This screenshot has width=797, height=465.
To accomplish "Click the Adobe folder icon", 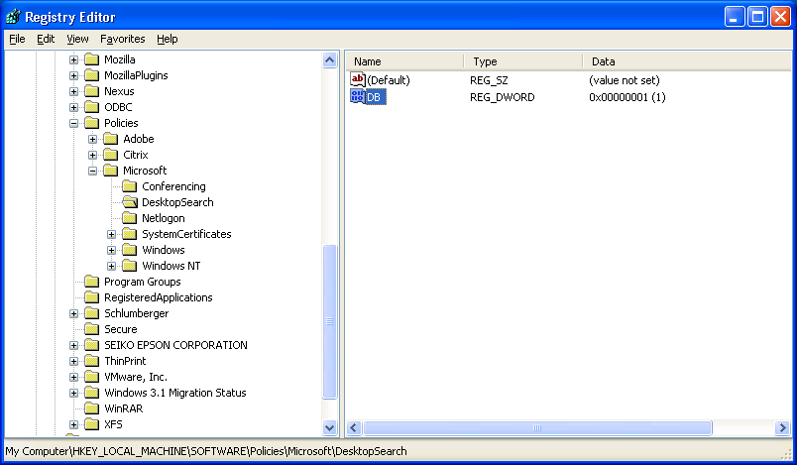I will pyautogui.click(x=111, y=139).
